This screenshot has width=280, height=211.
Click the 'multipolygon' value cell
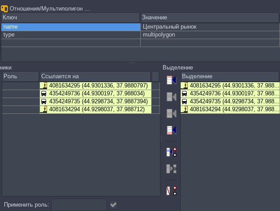(x=210, y=35)
